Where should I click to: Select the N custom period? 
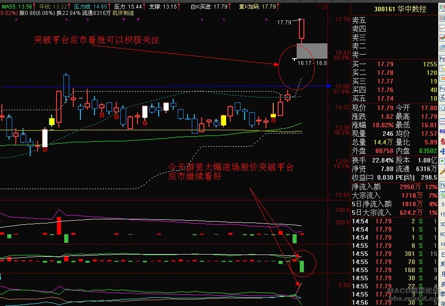click(442, 244)
